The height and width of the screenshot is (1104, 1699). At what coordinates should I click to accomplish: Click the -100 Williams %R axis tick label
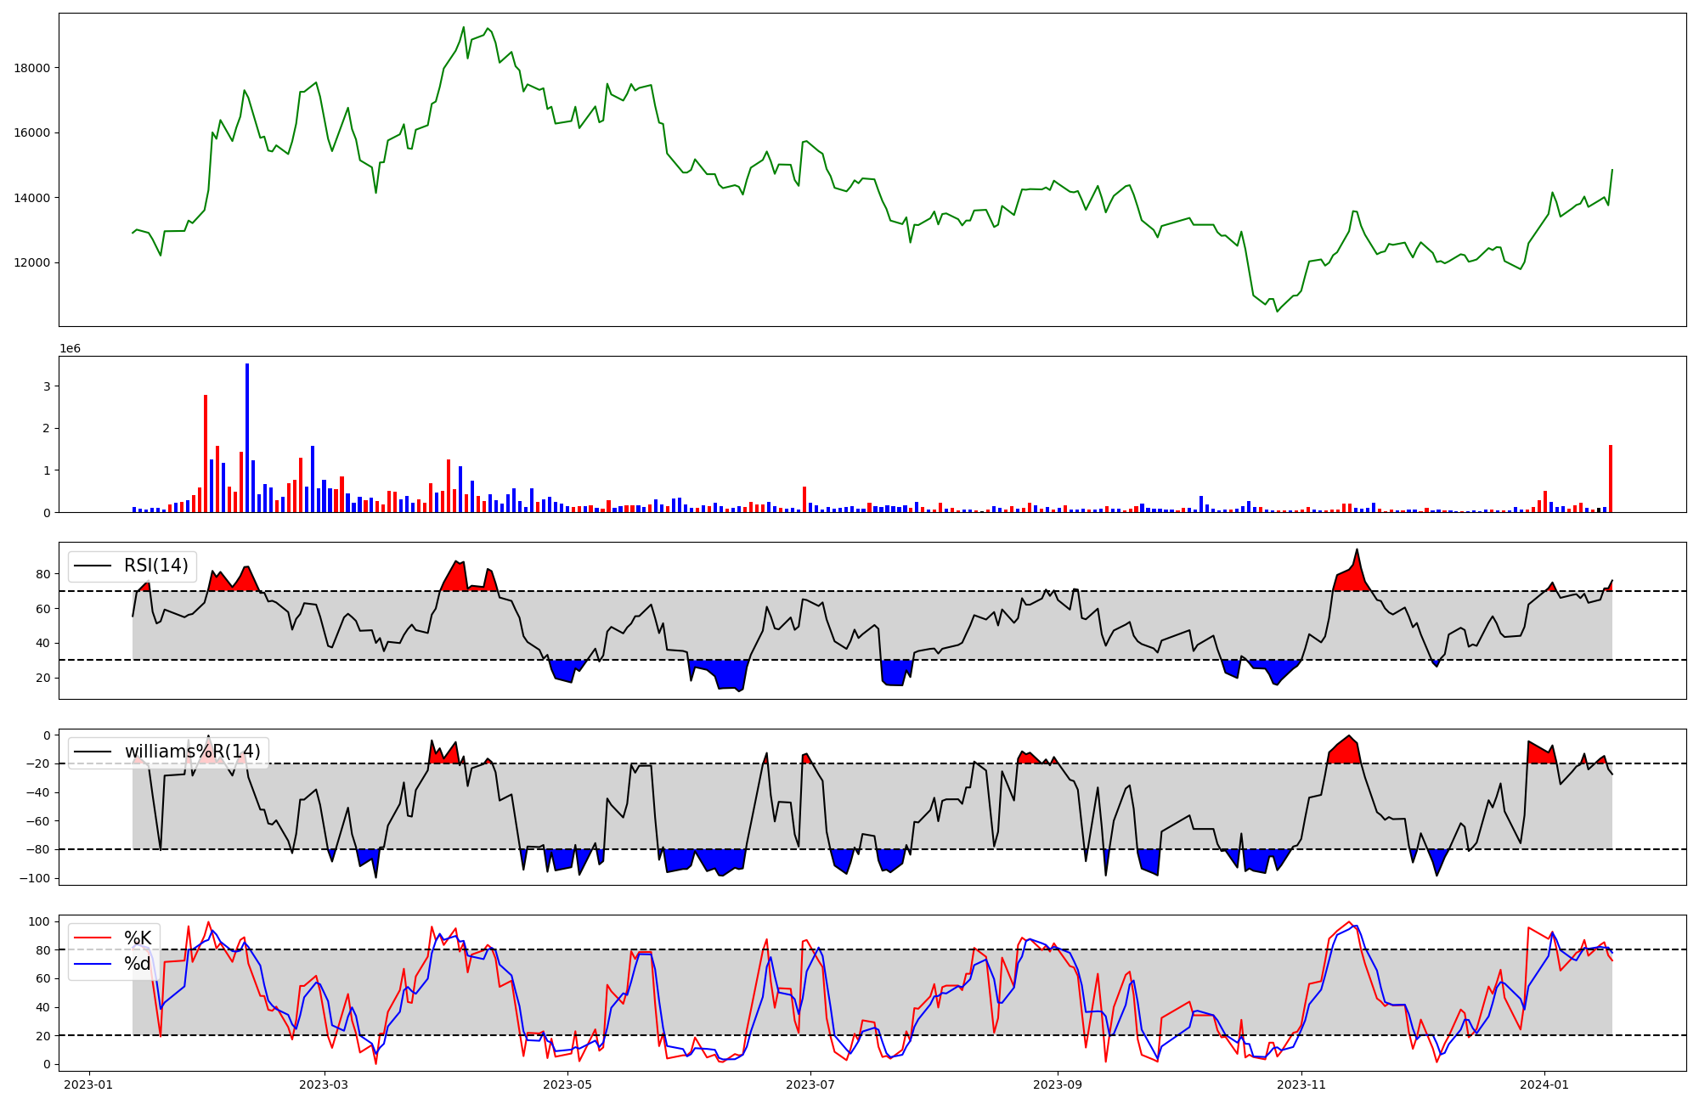pyautogui.click(x=36, y=878)
